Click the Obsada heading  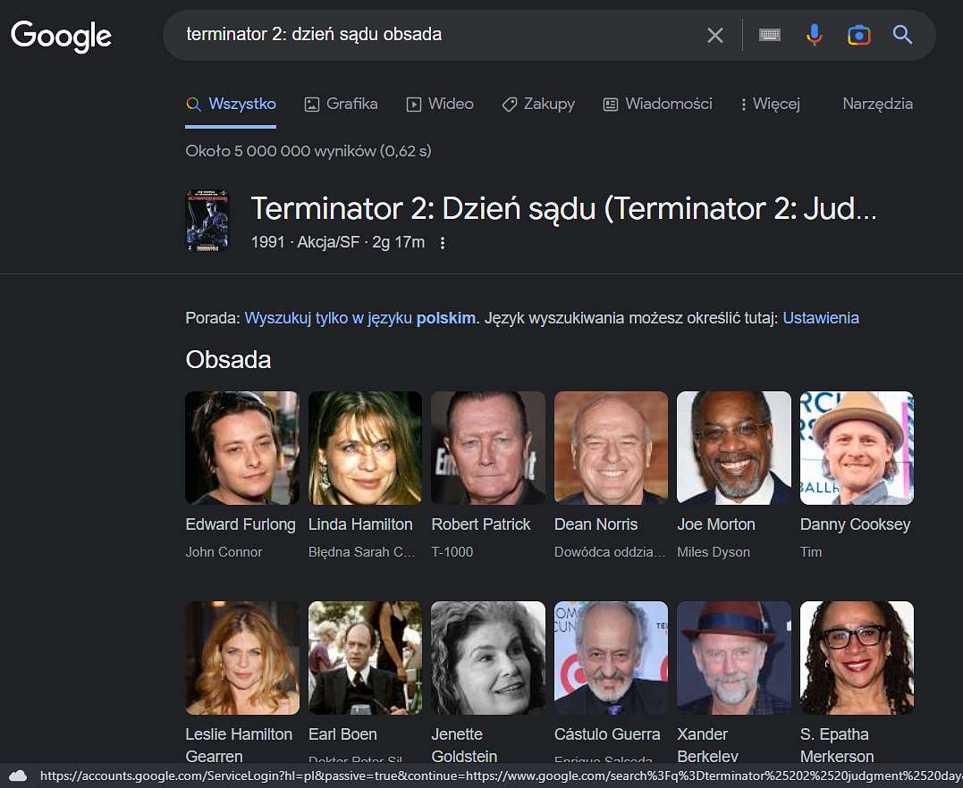point(228,360)
